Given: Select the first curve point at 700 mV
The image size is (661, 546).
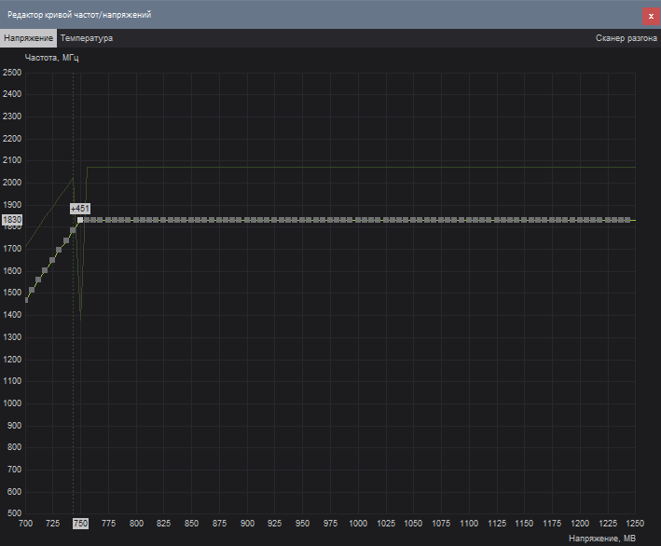Looking at the screenshot, I should tap(26, 300).
